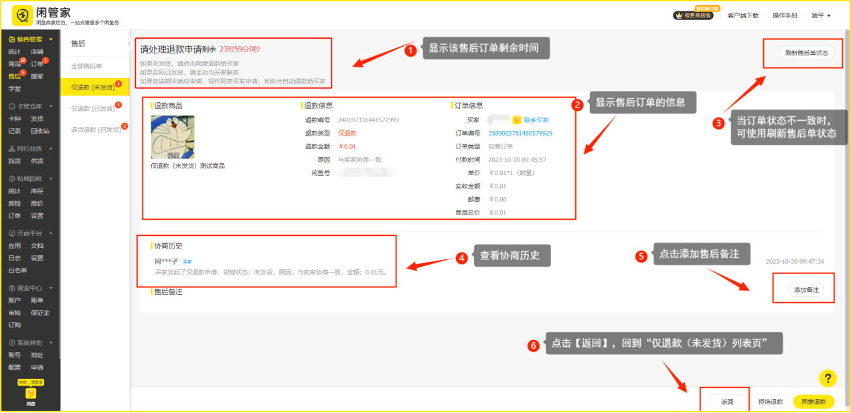
Task: Click 同意退款 button
Action: click(814, 402)
